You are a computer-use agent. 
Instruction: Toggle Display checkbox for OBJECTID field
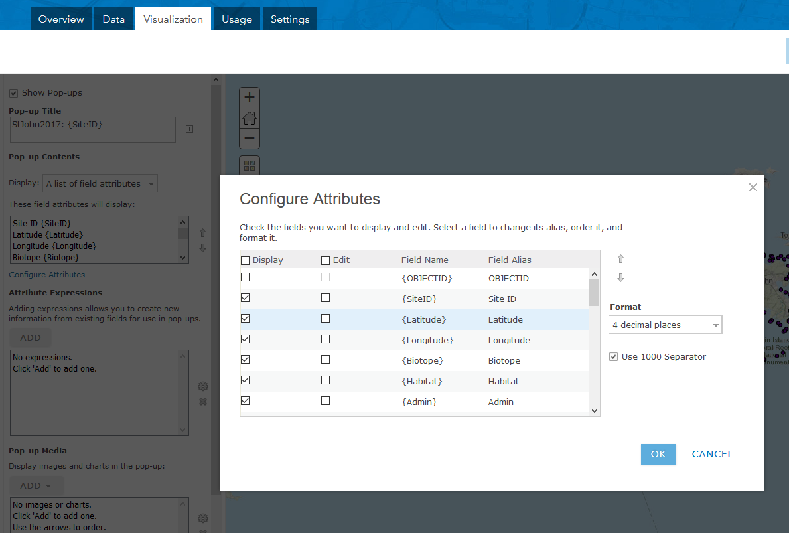(246, 277)
